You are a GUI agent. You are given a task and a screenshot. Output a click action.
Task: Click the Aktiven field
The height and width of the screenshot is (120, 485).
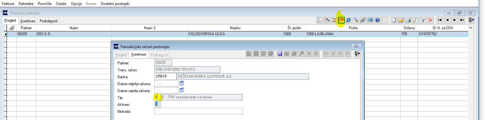tap(158, 104)
